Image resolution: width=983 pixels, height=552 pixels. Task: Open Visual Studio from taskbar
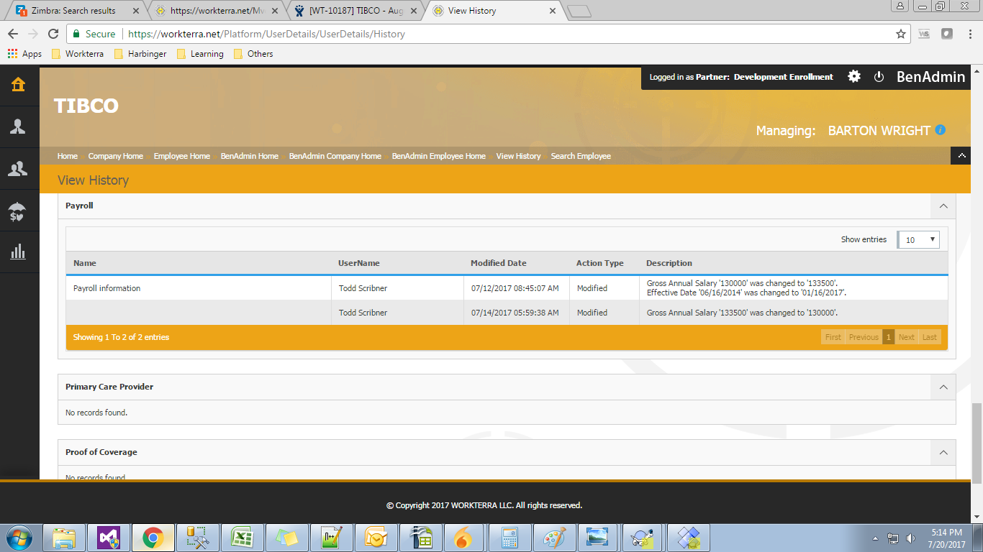[x=108, y=538]
